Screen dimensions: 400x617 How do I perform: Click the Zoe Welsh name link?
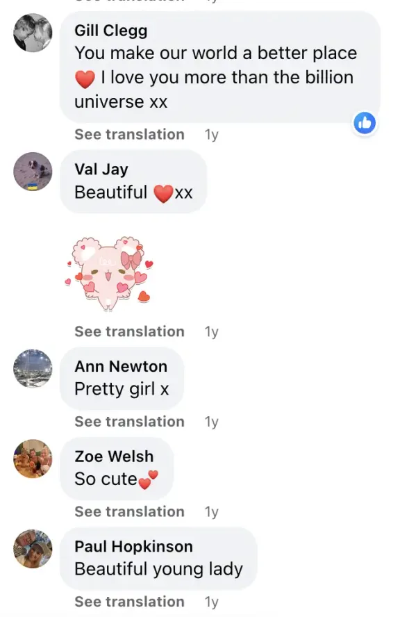(x=114, y=456)
